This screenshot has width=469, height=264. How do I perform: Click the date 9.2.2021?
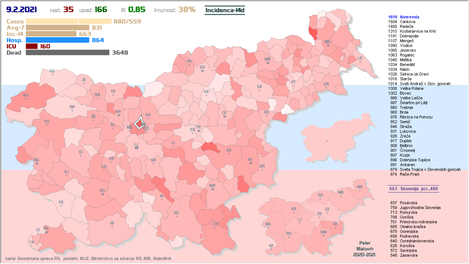pyautogui.click(x=23, y=10)
